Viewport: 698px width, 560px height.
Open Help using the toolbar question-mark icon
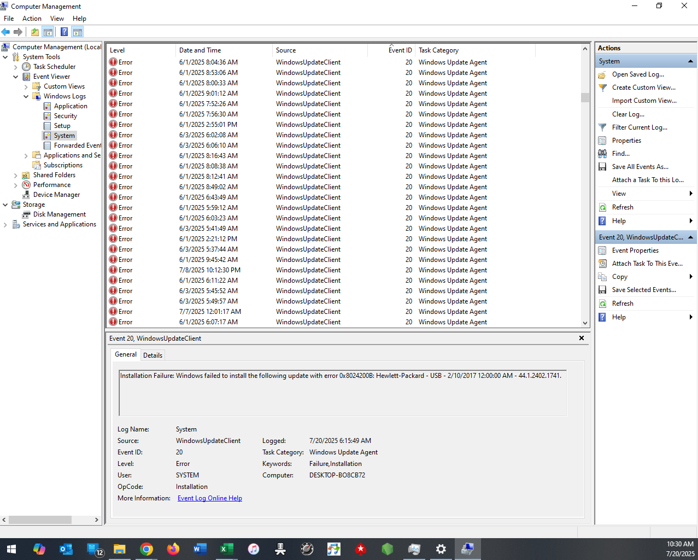[x=64, y=32]
